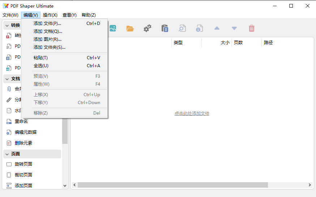The height and width of the screenshot is (197, 316).
Task: Open the 旋转页面 tool label
Action: click(24, 164)
